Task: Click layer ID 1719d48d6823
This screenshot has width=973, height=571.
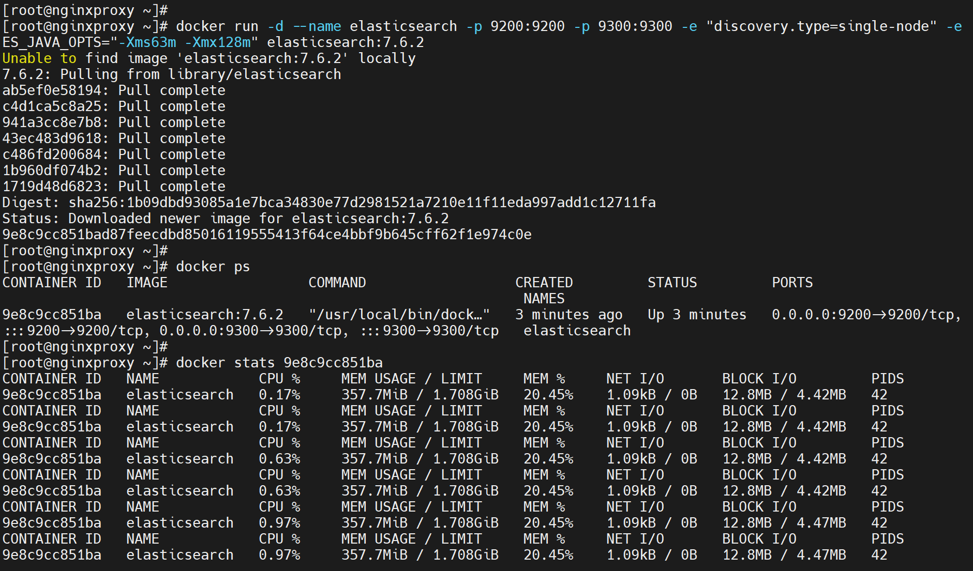Action: (52, 187)
